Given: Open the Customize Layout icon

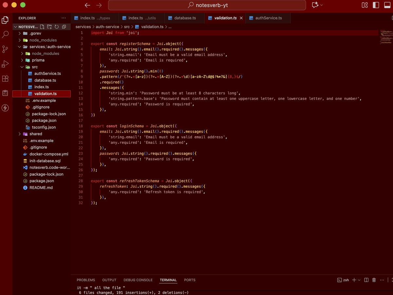Looking at the screenshot, I should pos(365,5).
